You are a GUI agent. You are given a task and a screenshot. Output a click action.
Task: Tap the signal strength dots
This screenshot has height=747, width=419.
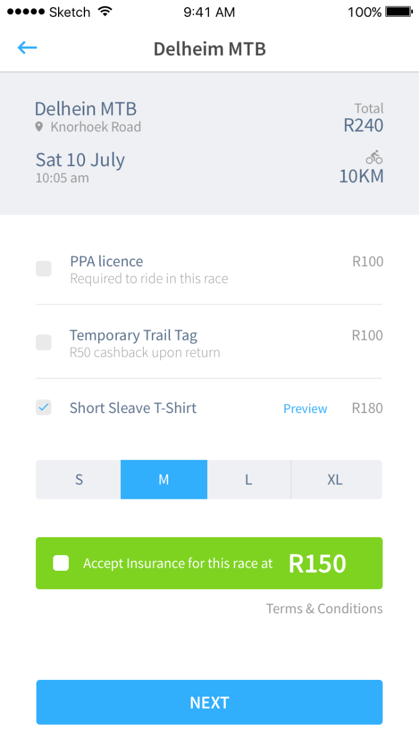25,12
